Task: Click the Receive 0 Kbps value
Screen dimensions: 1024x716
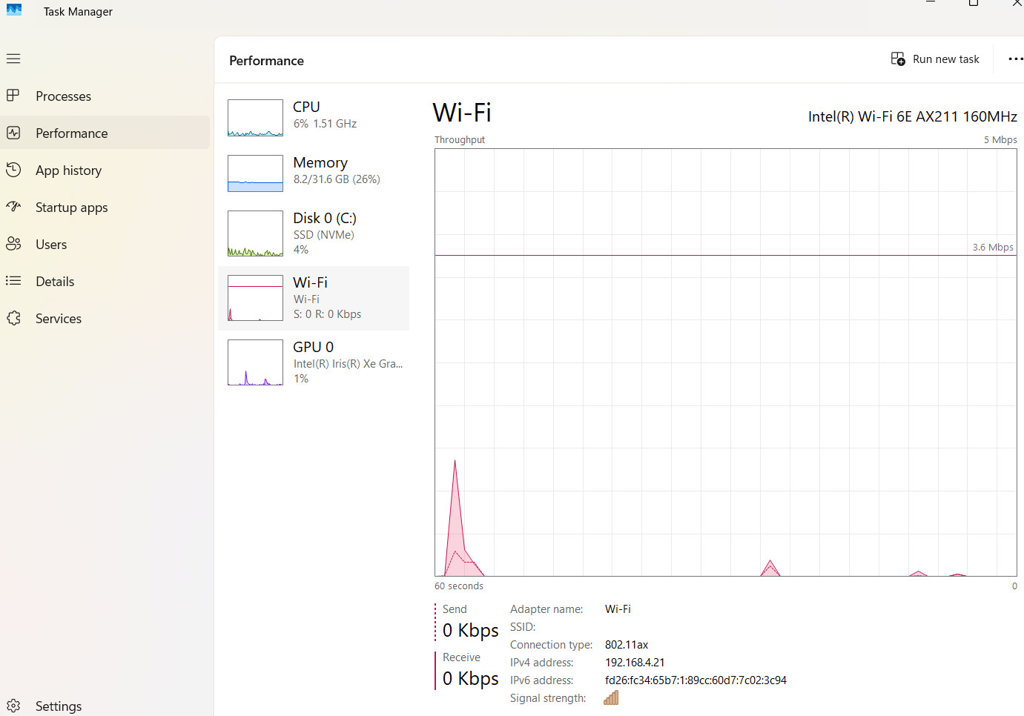Action: (471, 679)
